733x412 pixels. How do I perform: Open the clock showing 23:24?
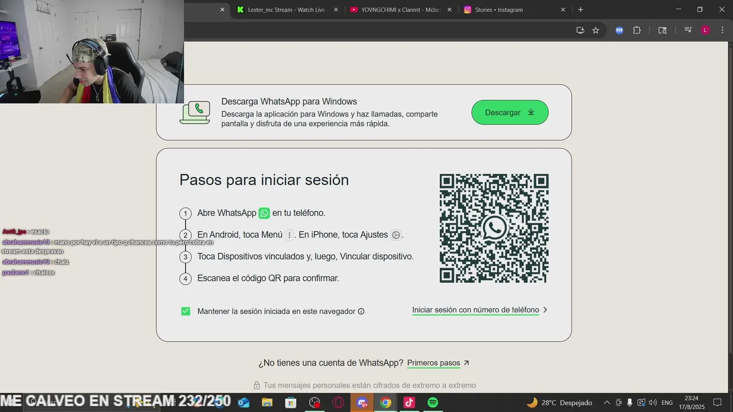(x=692, y=403)
